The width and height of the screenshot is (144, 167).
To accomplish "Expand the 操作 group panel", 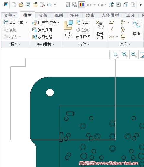I will pos(15,44).
